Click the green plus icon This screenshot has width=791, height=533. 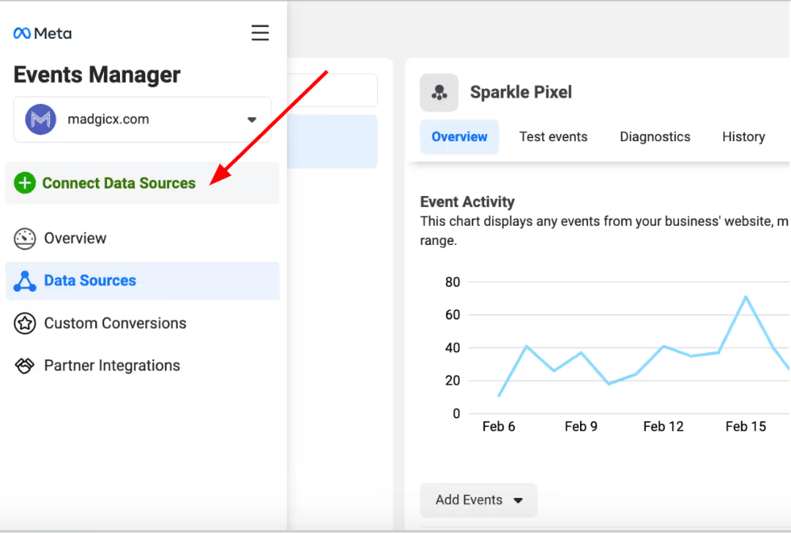point(25,183)
